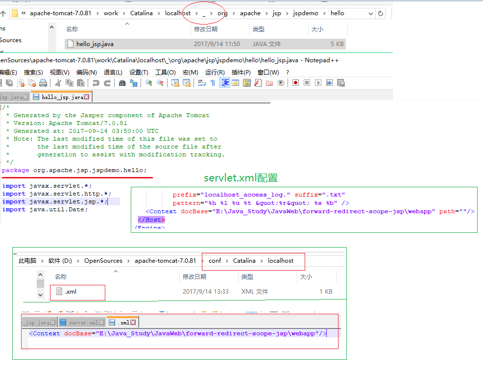The image size is (483, 376).
Task: Open the Function List icon
Action: click(258, 83)
